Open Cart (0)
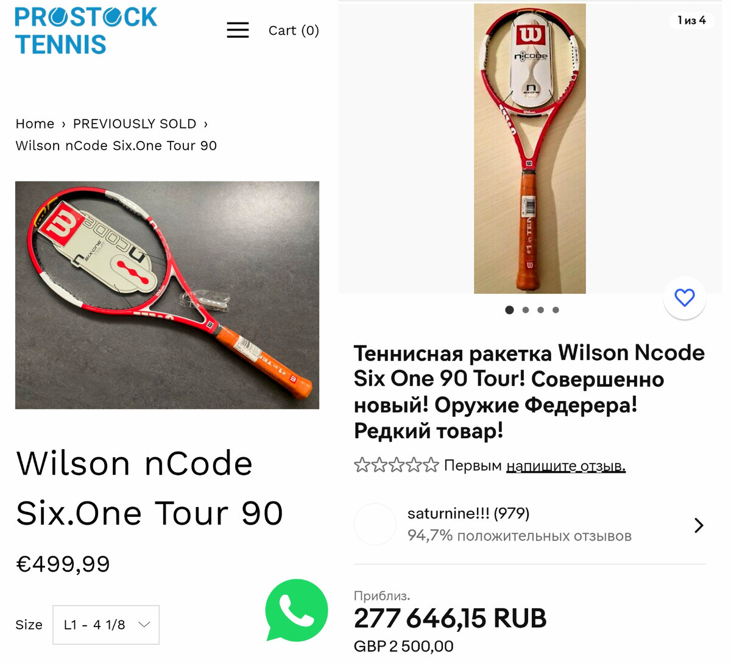 pyautogui.click(x=294, y=30)
